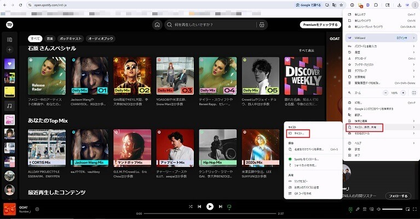
Task: Open Chrome extensions puzzle icon
Action: tap(376, 5)
